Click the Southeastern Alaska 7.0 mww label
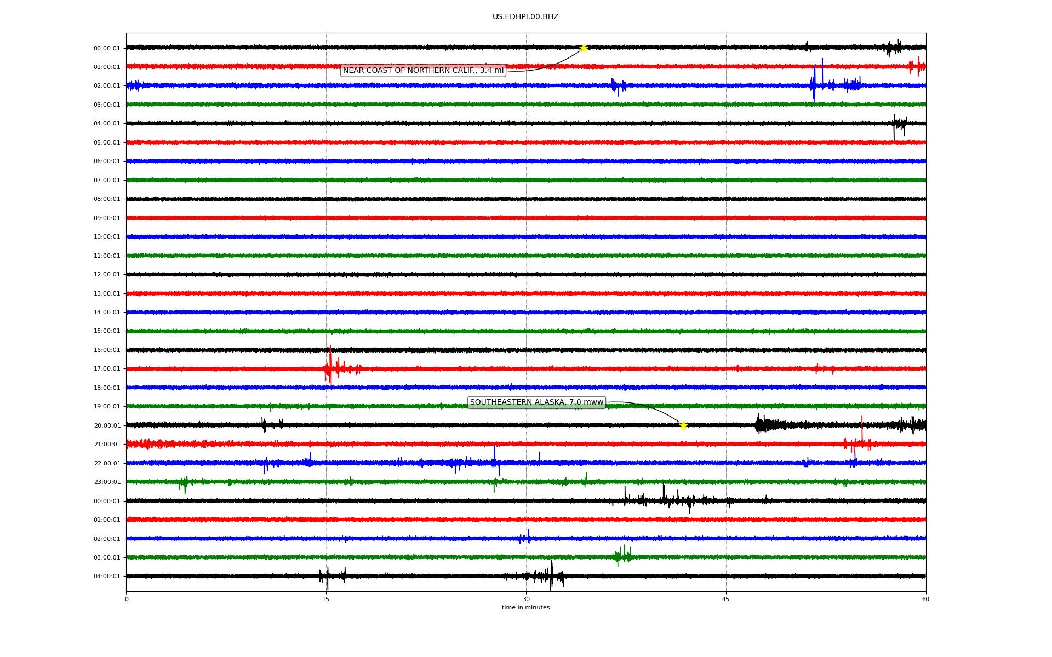This screenshot has height=657, width=1052. [536, 402]
